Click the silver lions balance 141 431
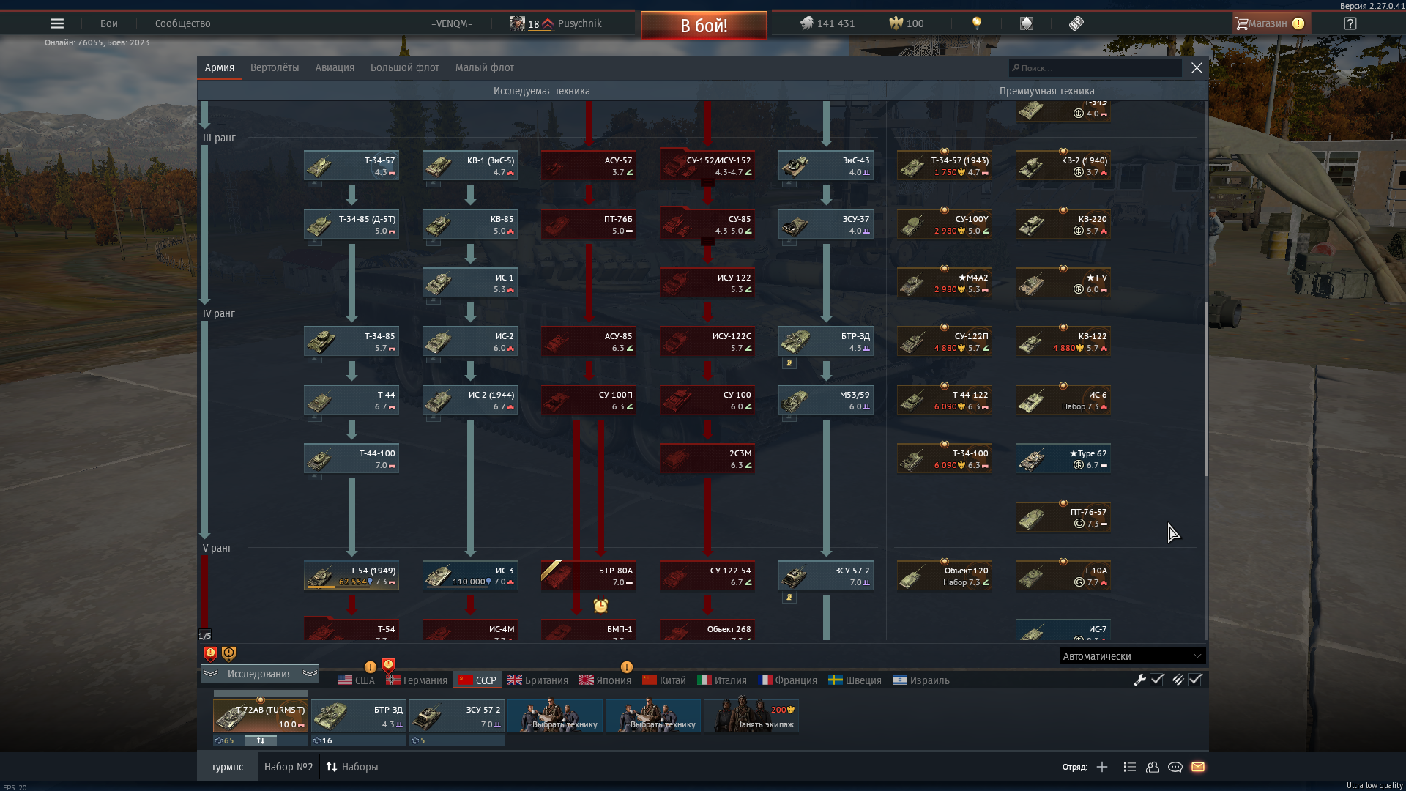1406x791 pixels. pos(827,23)
